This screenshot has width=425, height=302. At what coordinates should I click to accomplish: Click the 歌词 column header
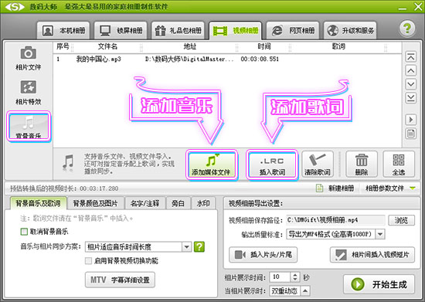pyautogui.click(x=338, y=46)
